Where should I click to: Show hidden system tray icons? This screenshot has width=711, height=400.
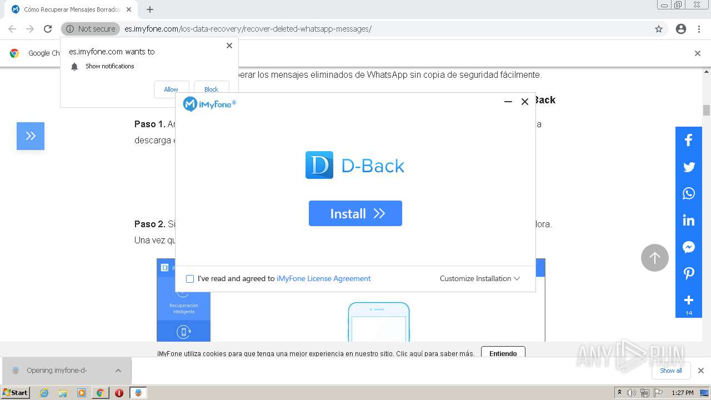point(619,393)
